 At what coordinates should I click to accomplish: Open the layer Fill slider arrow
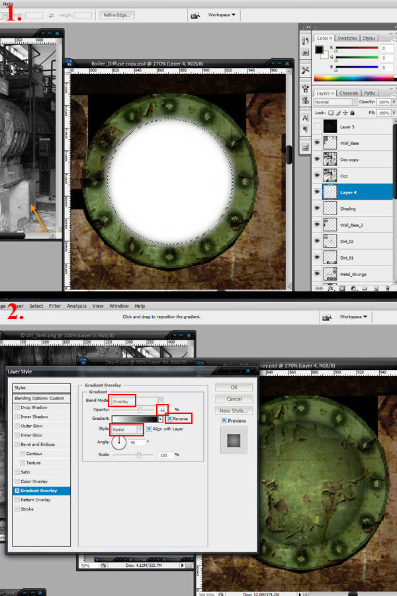click(x=394, y=113)
